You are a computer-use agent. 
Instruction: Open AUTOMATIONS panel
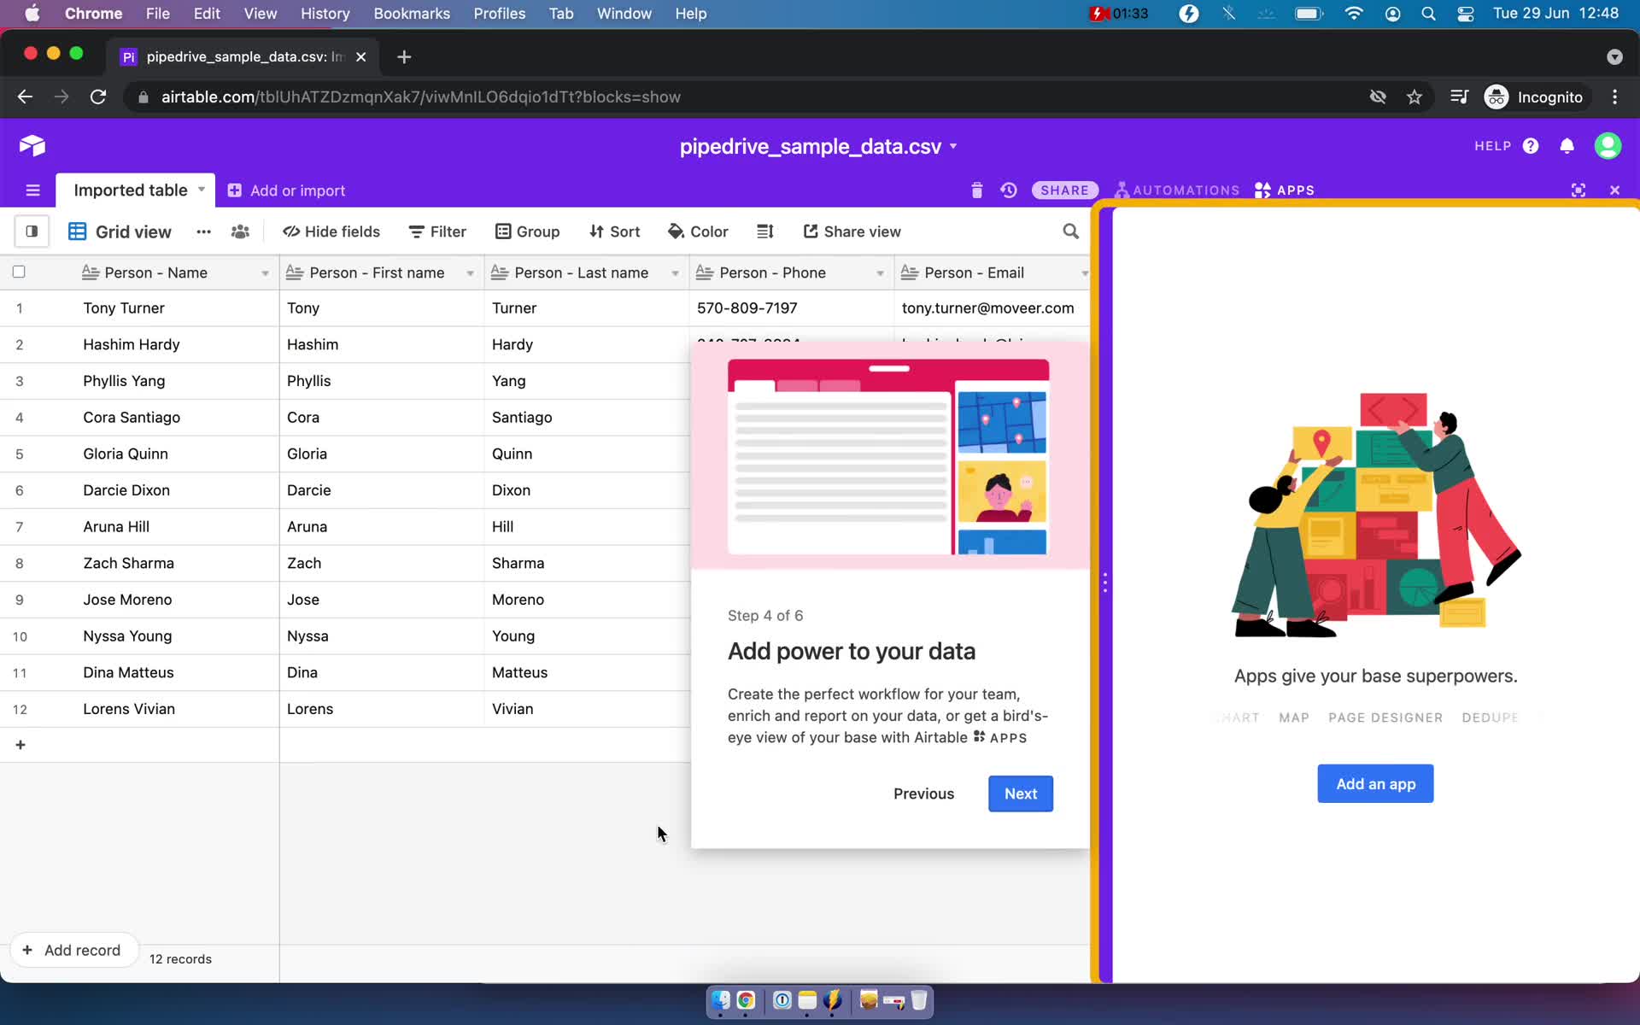[x=1177, y=190]
